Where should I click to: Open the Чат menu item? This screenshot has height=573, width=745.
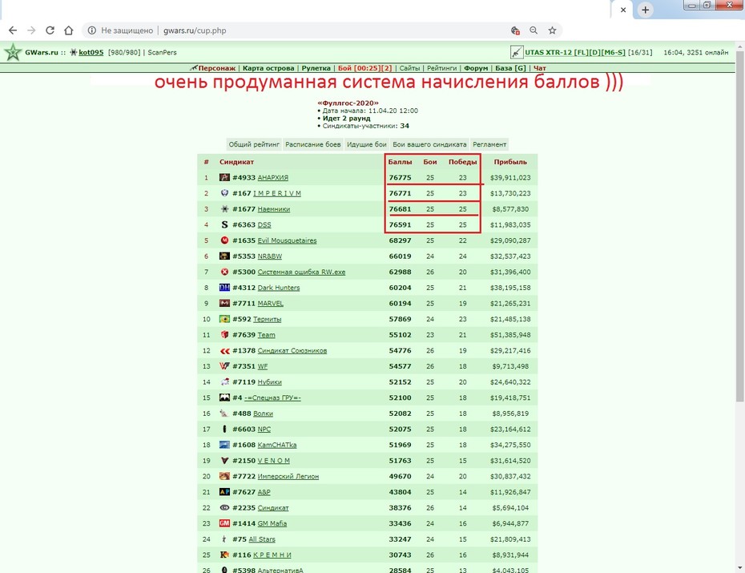pos(540,68)
